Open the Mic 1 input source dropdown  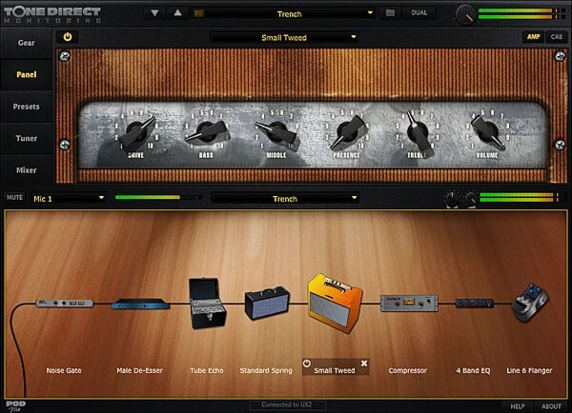(69, 199)
